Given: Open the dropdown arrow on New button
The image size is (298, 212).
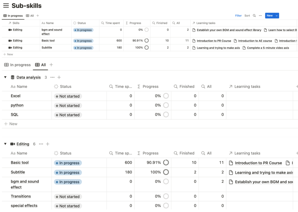Looking at the screenshot, I should [x=277, y=16].
